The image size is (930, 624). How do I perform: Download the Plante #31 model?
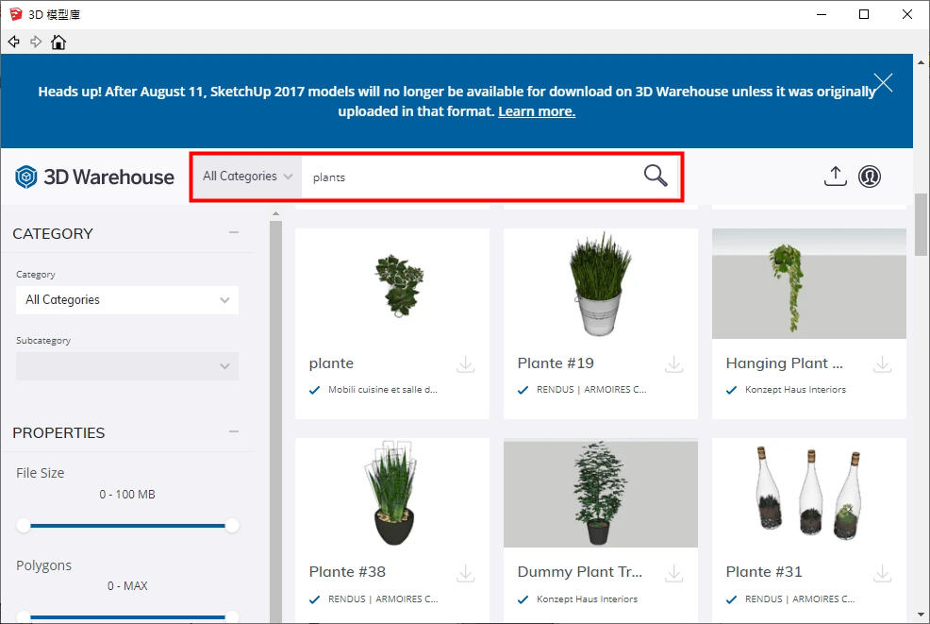click(x=883, y=573)
